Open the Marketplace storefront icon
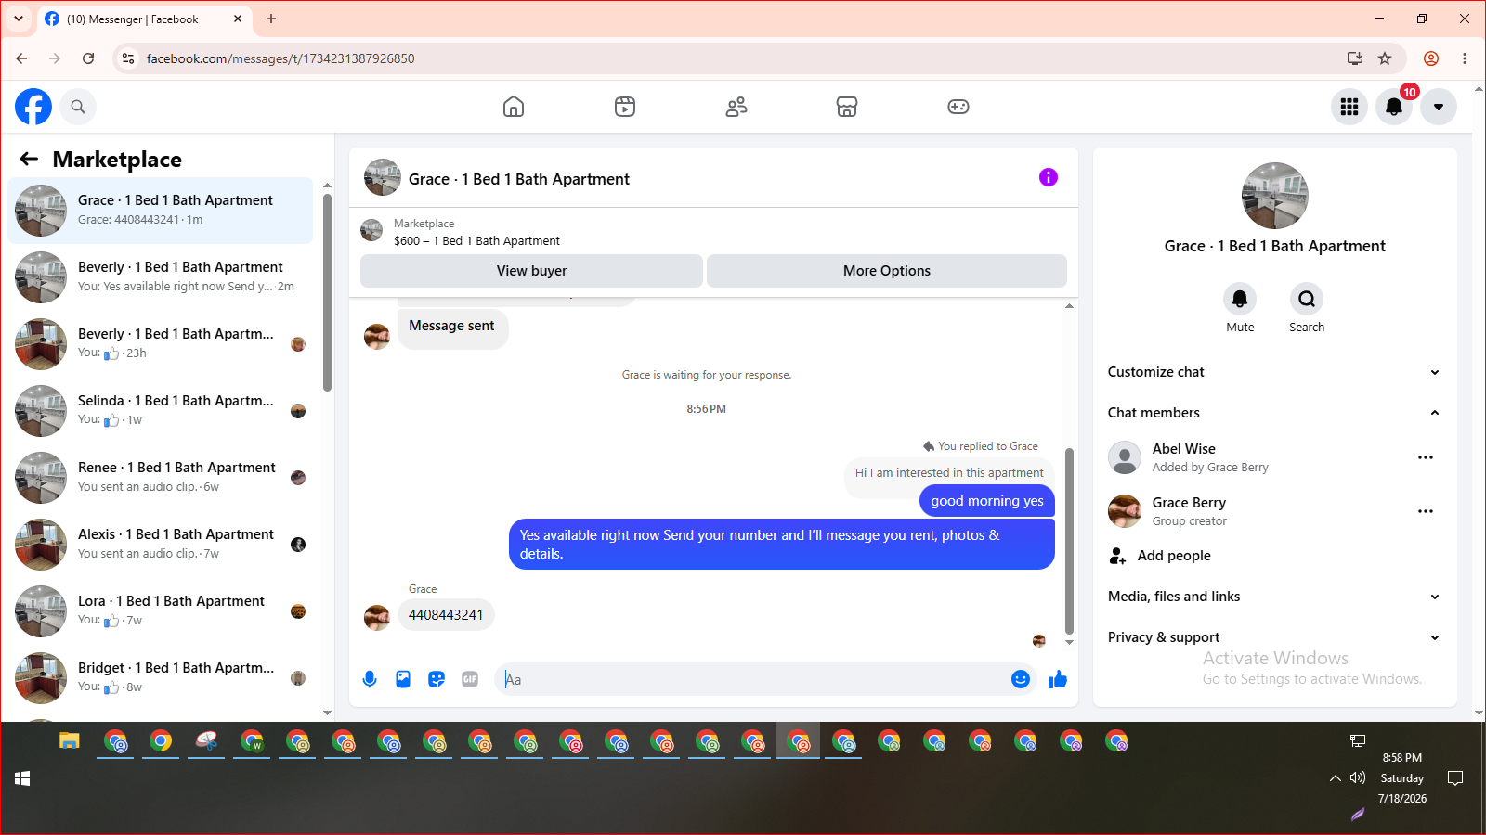The image size is (1486, 835). [x=847, y=107]
